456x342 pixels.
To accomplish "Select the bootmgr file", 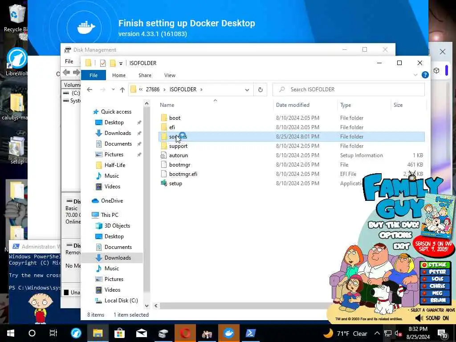I will tap(179, 165).
